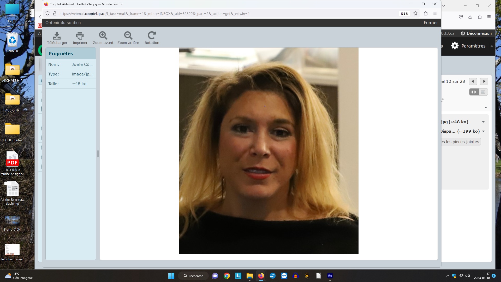Expand jpg attachment options dropdown
The image size is (501, 282).
point(483,122)
